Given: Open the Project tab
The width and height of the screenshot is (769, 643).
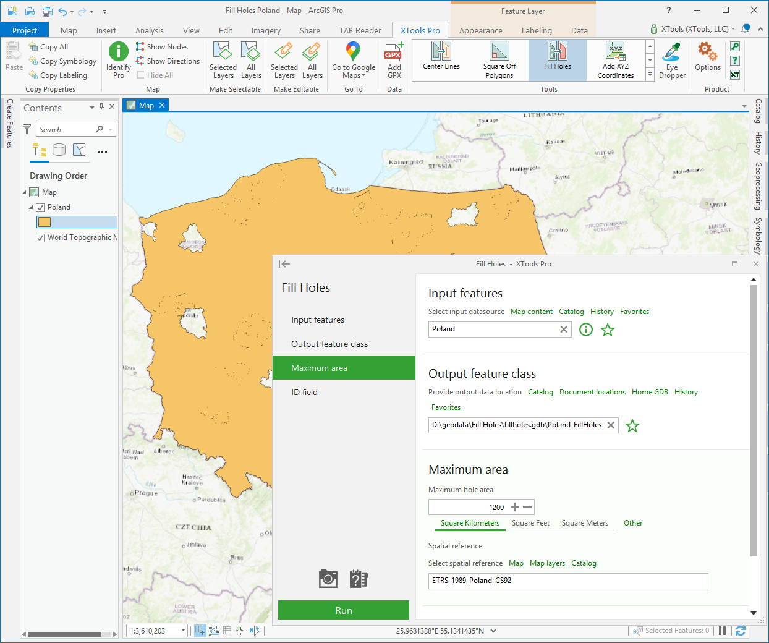Looking at the screenshot, I should [x=25, y=30].
